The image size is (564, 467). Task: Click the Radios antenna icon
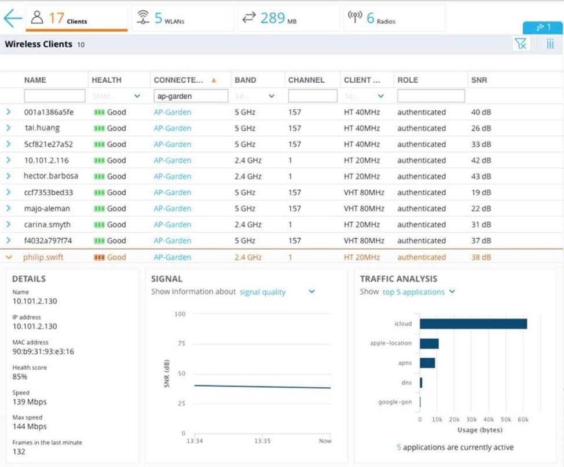click(x=354, y=18)
